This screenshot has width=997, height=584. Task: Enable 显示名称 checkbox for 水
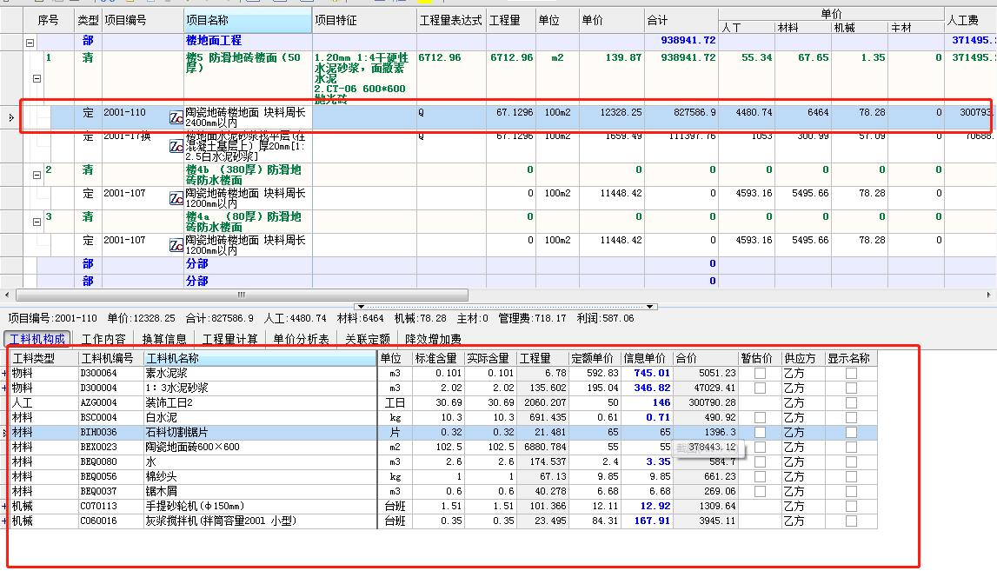(851, 462)
